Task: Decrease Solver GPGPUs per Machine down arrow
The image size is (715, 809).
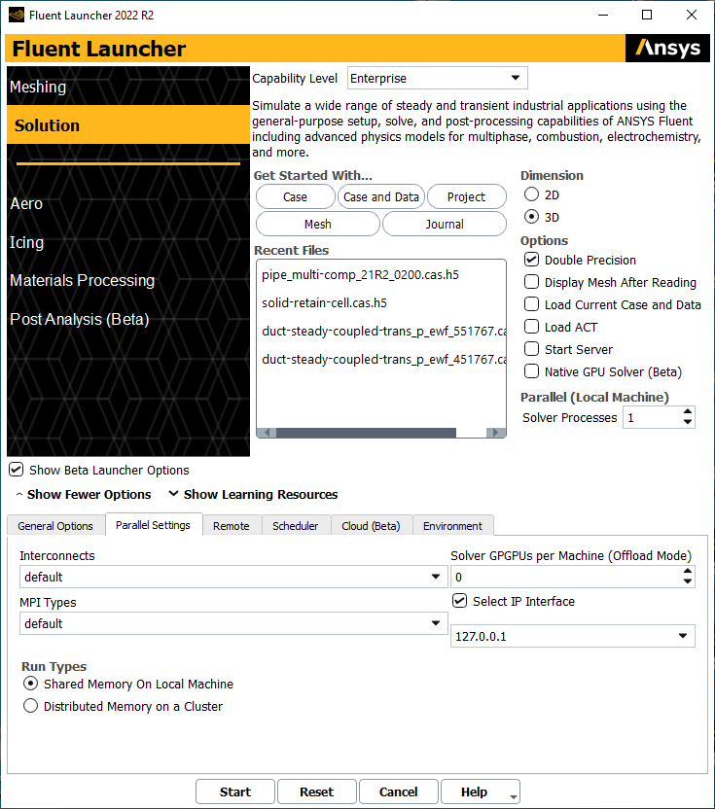Action: click(x=687, y=581)
